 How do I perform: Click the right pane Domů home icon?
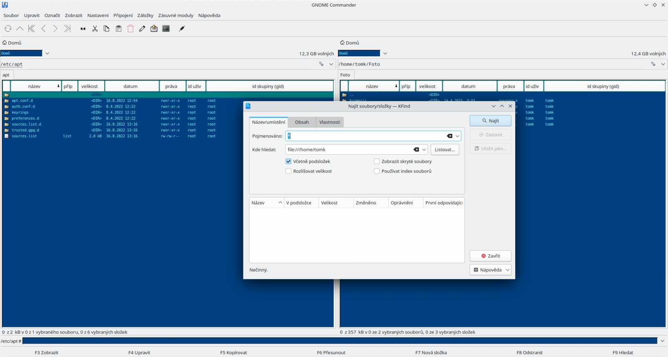[x=342, y=43]
